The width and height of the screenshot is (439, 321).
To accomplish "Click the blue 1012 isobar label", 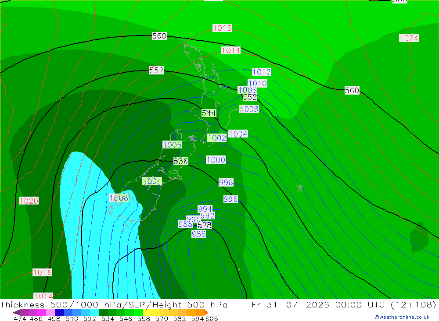I will [x=262, y=72].
